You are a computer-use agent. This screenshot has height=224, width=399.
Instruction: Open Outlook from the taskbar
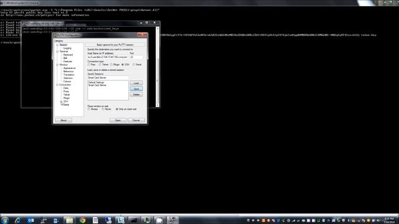point(31,220)
